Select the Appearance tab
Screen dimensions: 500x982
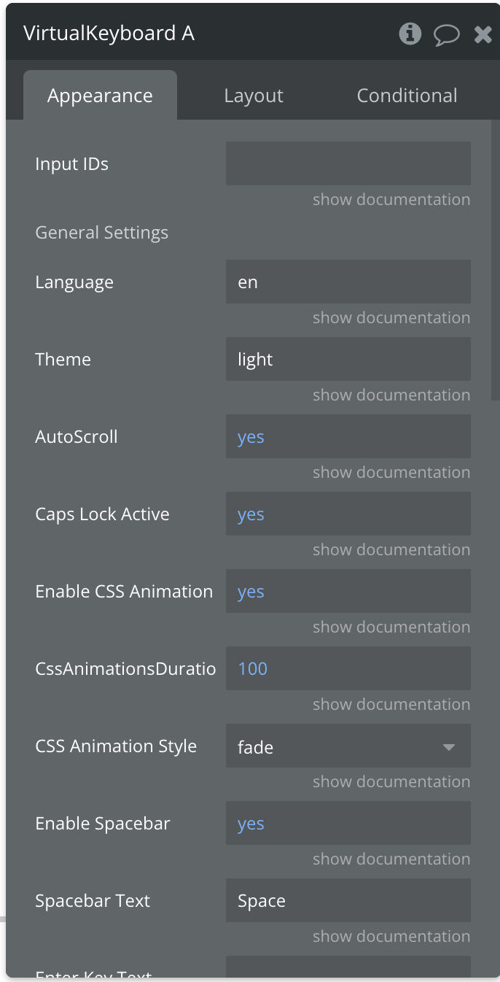tap(100, 96)
